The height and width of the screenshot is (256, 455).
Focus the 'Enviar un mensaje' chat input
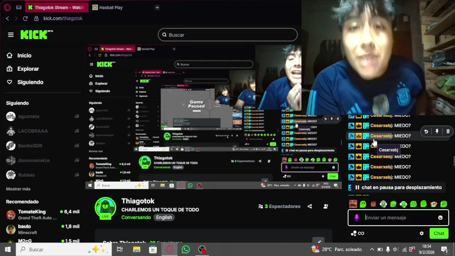(398, 218)
